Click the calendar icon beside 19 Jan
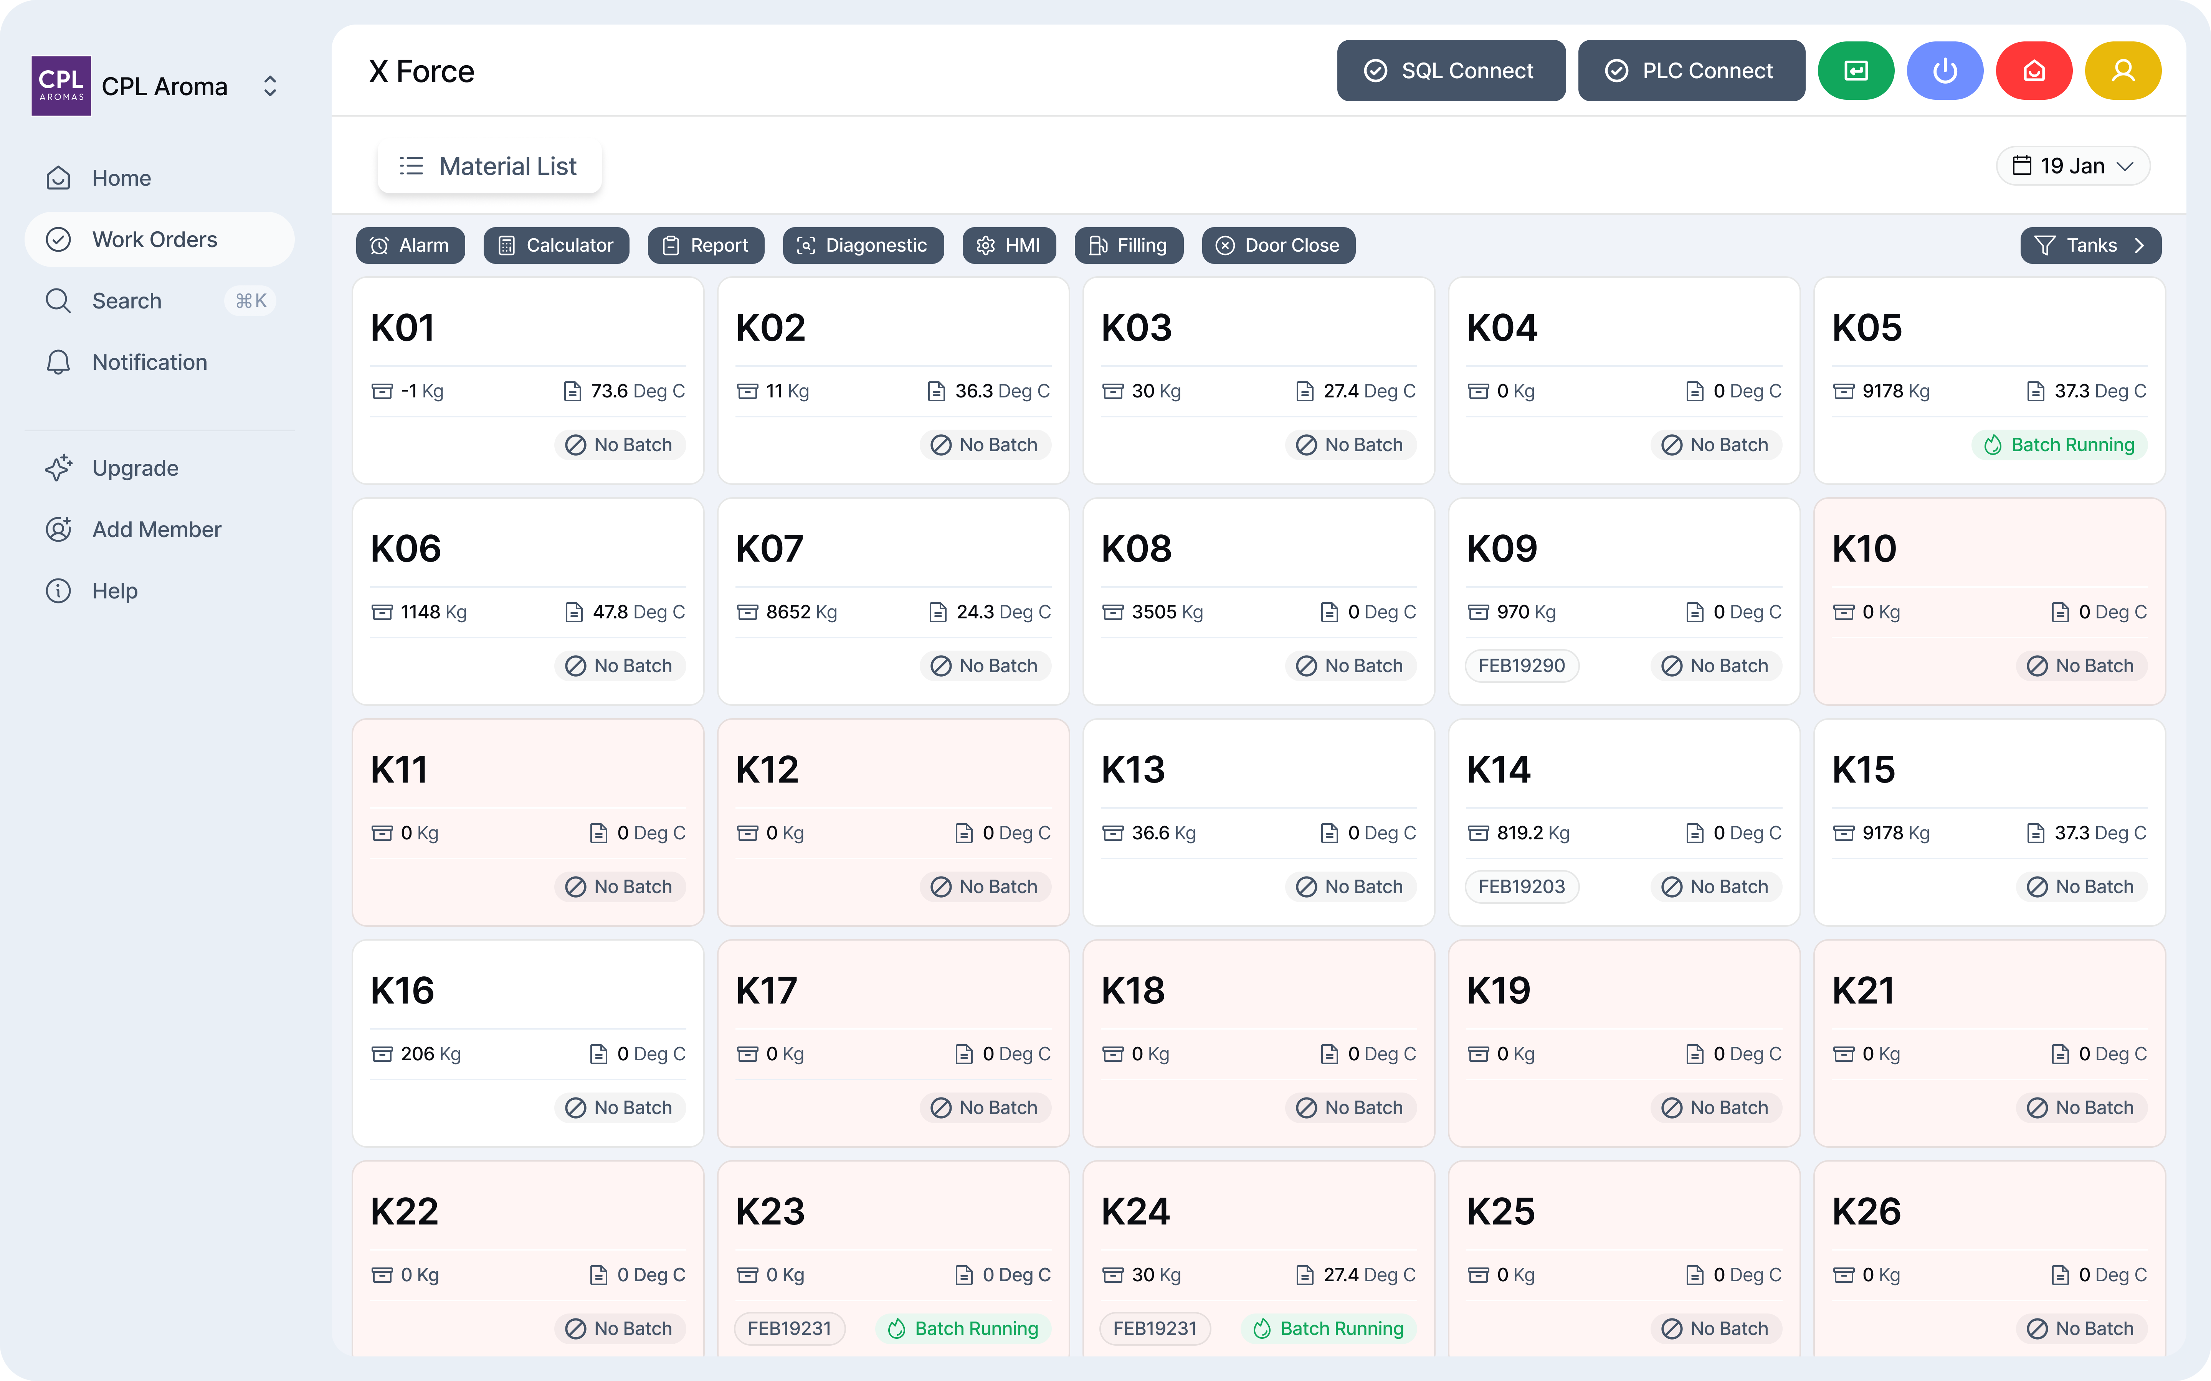Image resolution: width=2211 pixels, height=1381 pixels. pos(2022,165)
